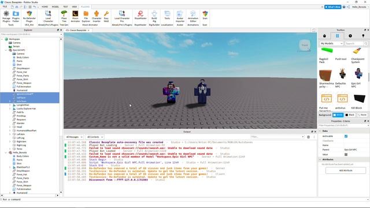Open Toolbox Creations lightbulb tab
This screenshot has height=208, width=370.
coord(363,36)
